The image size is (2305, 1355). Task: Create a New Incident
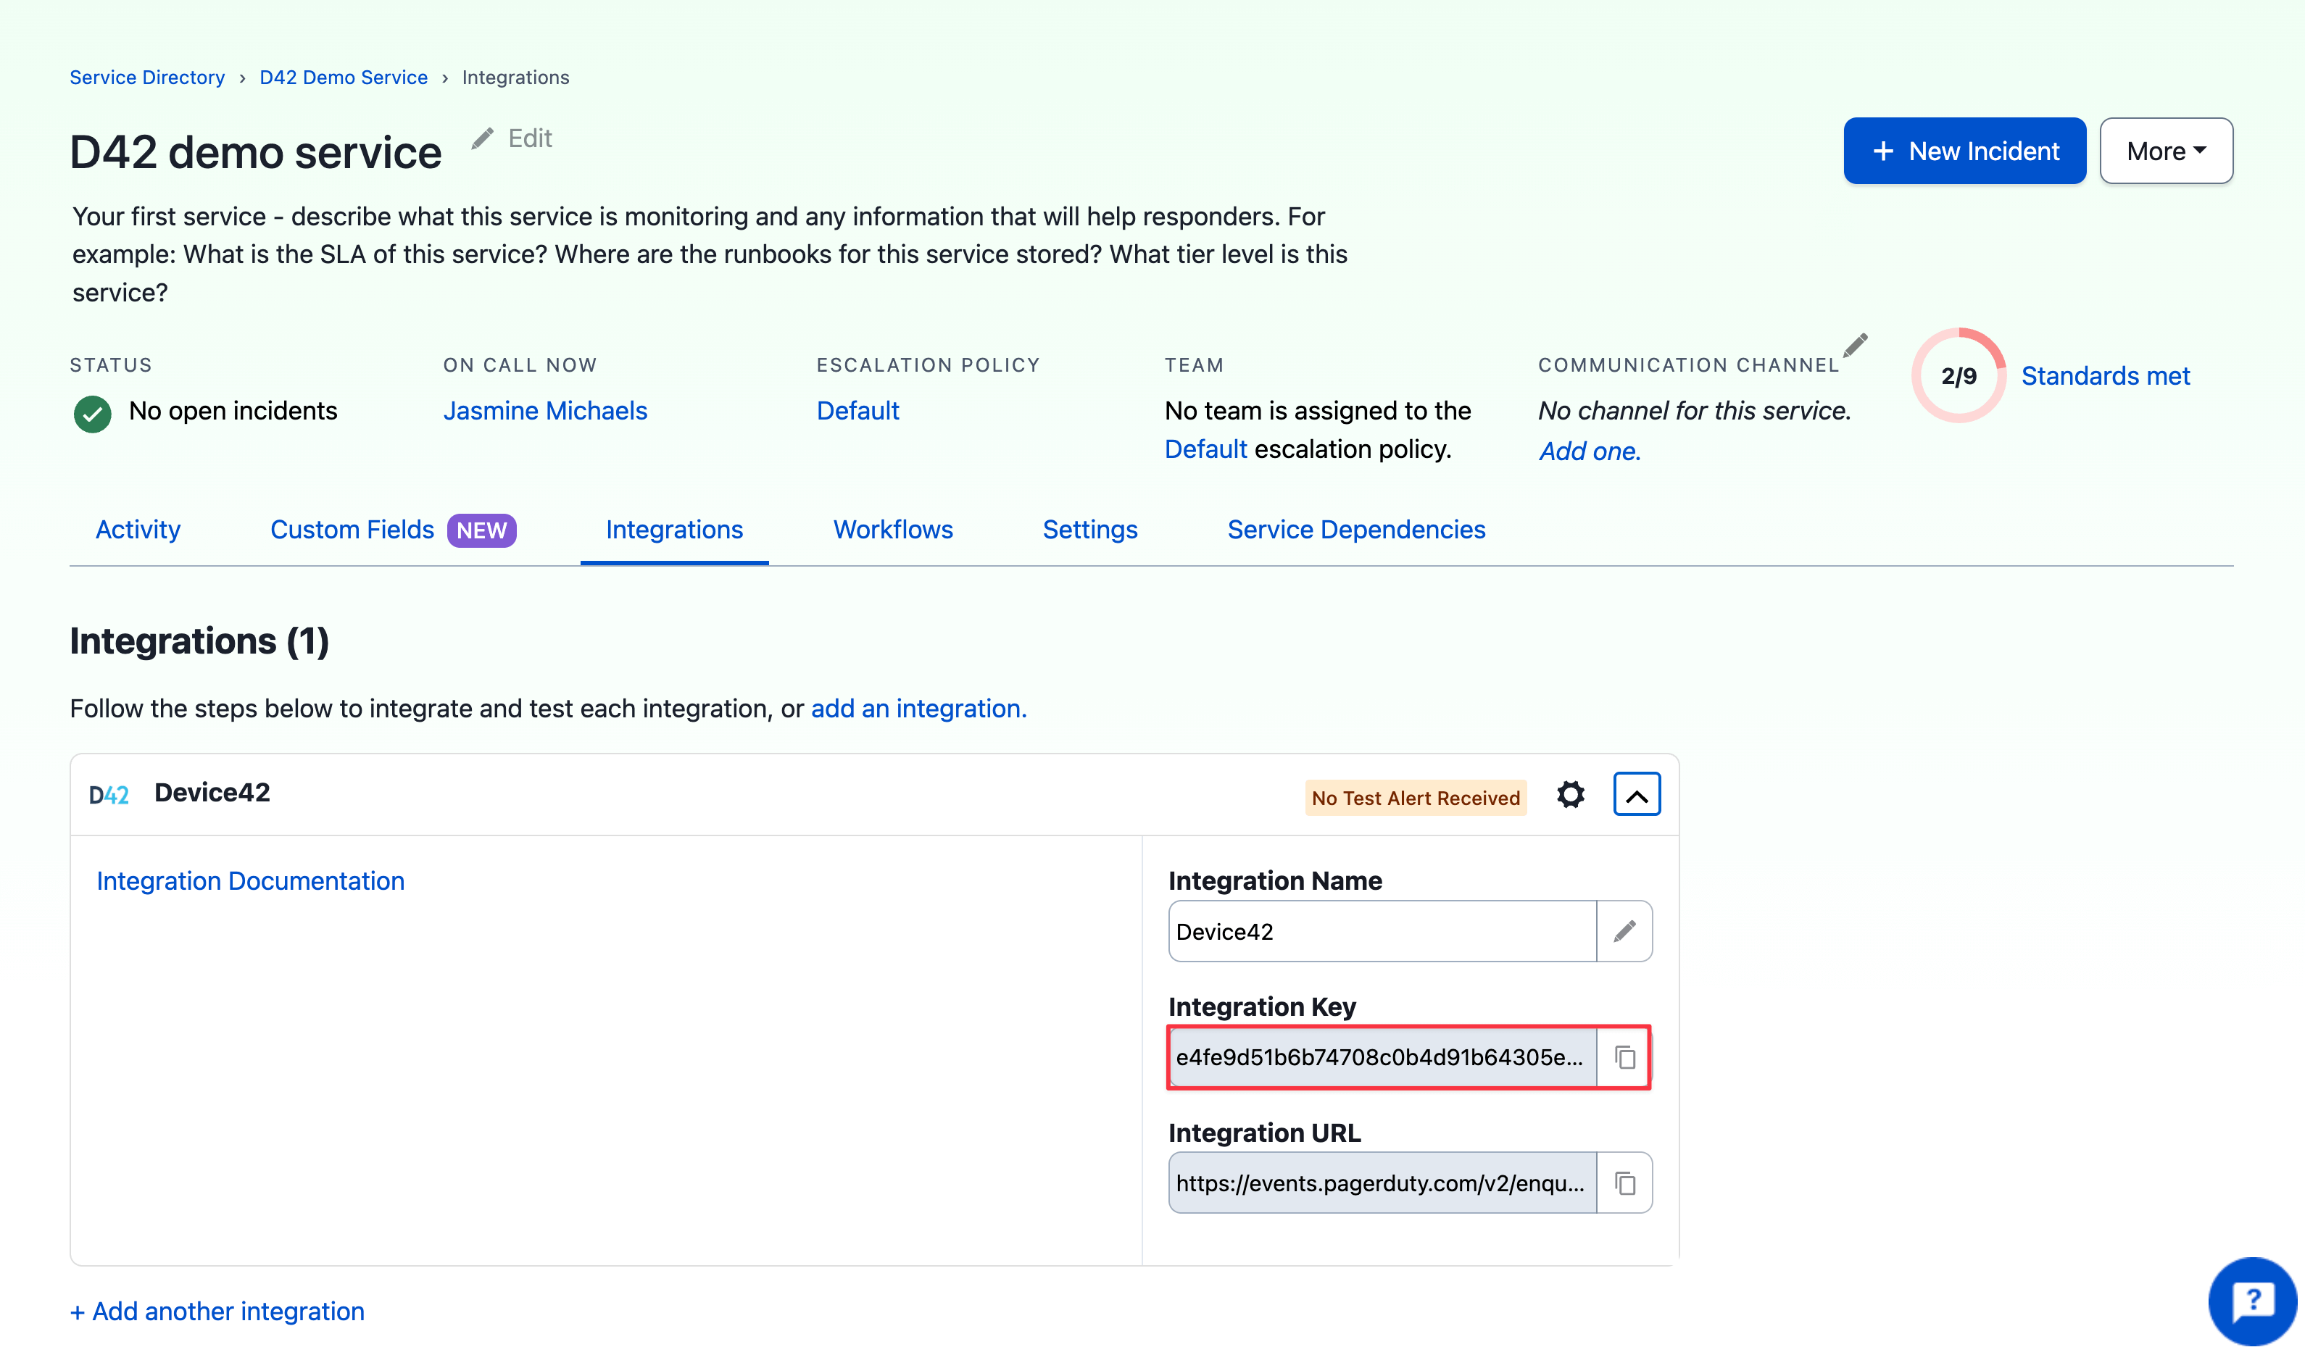[x=1965, y=150]
